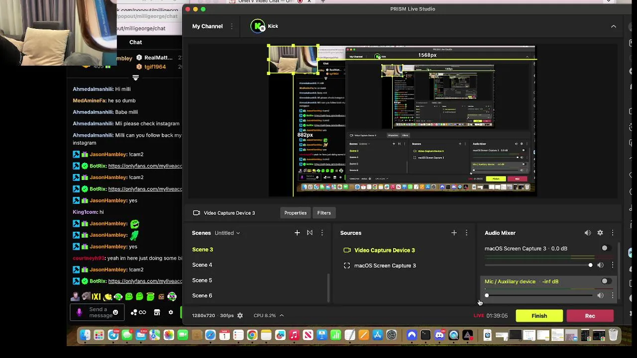Open Safari from the Dock
Screen dimensions: 637x358
[x=211, y=336]
